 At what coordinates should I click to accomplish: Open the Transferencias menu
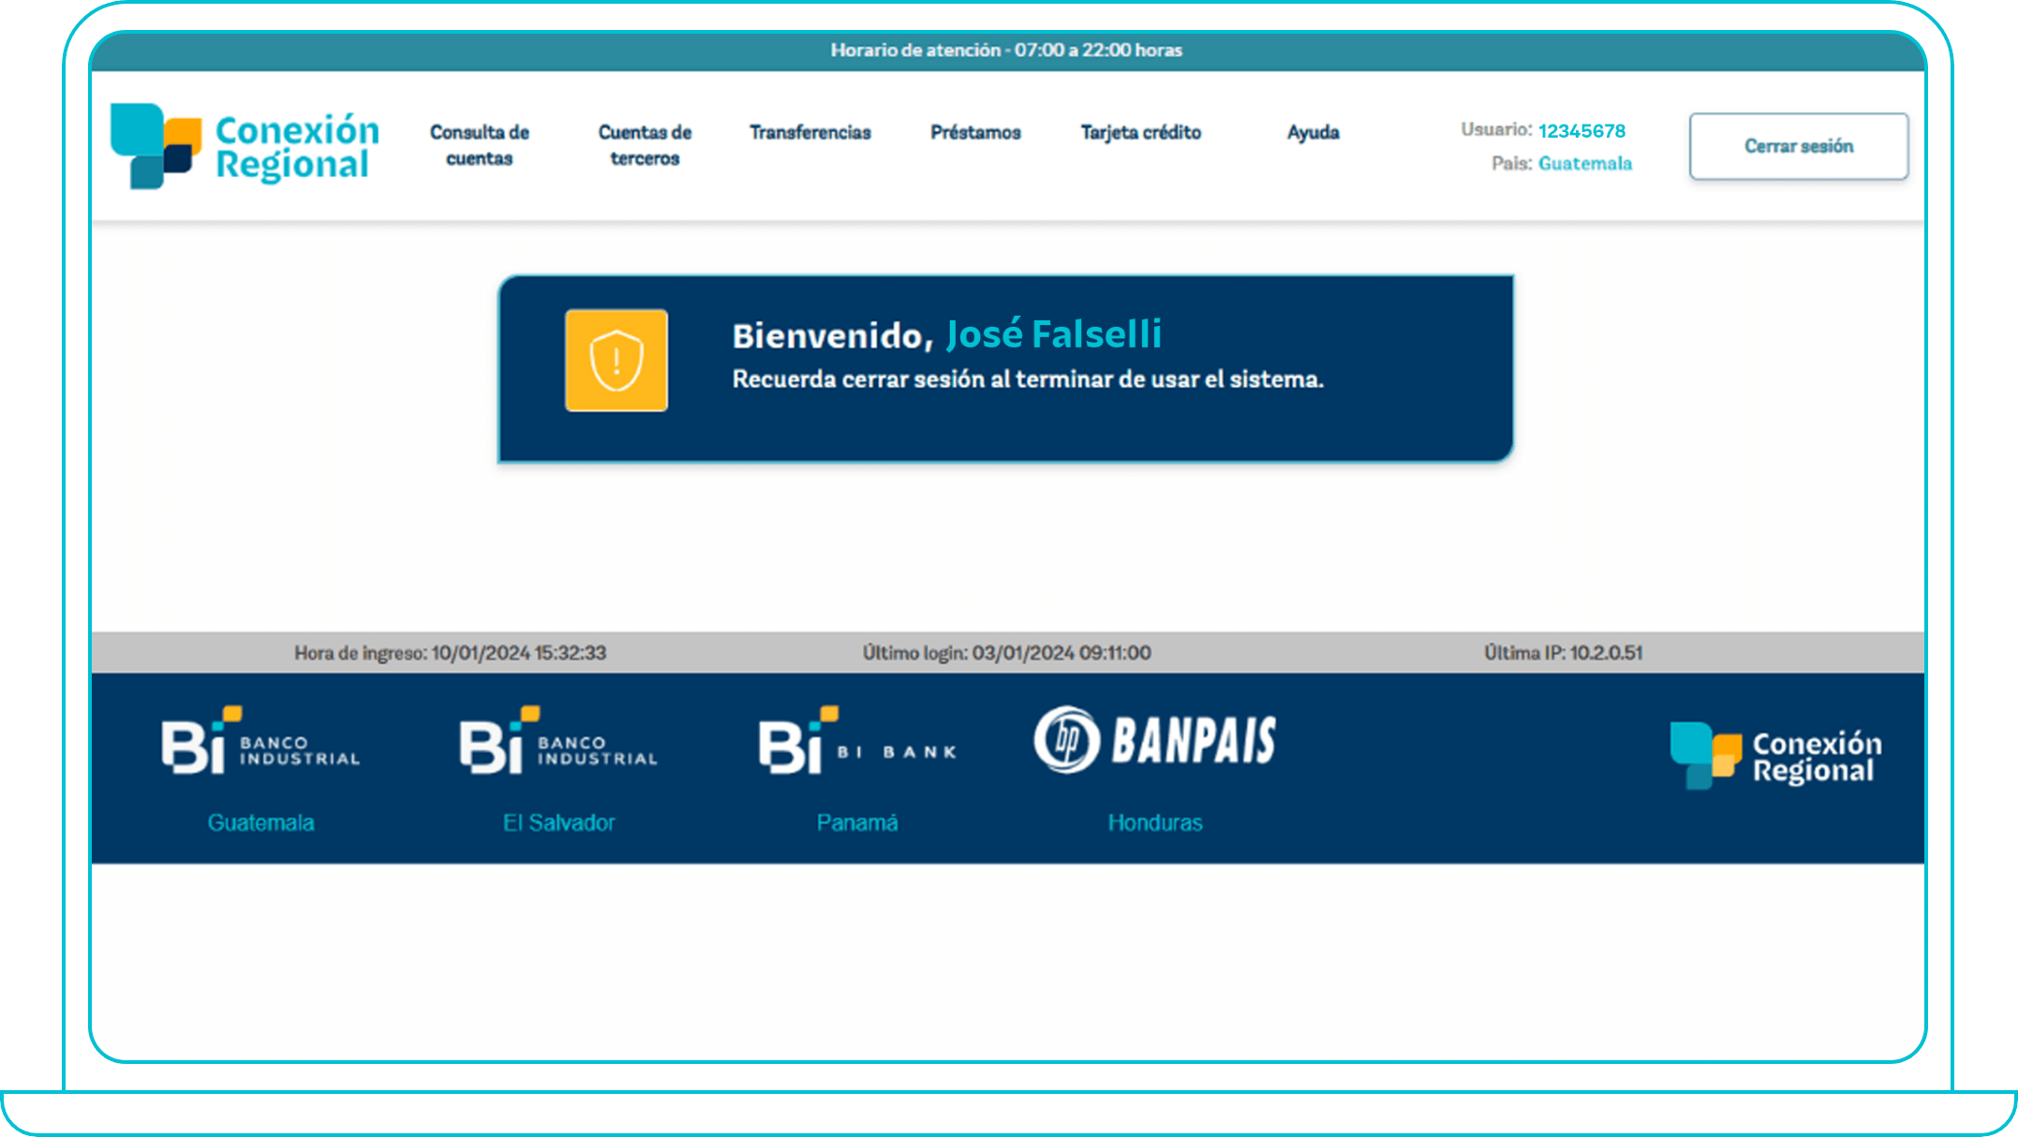(x=809, y=133)
